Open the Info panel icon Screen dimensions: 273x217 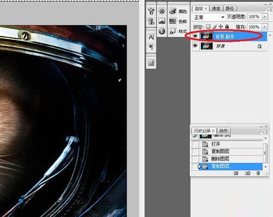click(162, 31)
